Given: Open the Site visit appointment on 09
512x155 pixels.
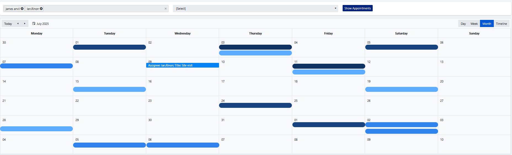Looking at the screenshot, I should coord(182,65).
